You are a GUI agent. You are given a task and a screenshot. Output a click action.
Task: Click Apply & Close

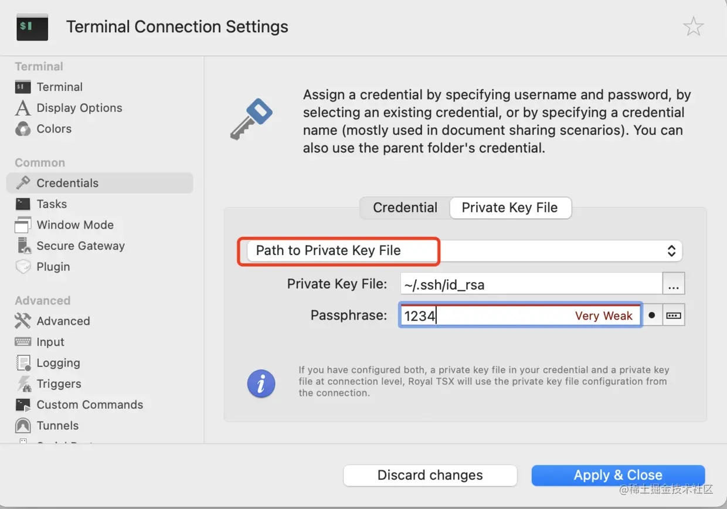(618, 475)
